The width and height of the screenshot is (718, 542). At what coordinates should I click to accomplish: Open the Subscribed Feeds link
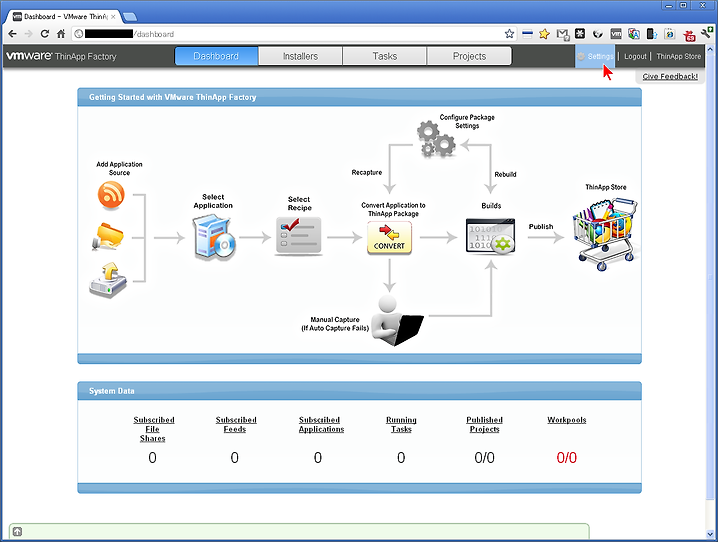[x=236, y=424]
